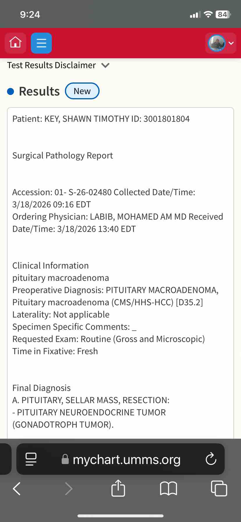Expand the account dropdown chevron
This screenshot has width=241, height=522.
click(x=231, y=43)
